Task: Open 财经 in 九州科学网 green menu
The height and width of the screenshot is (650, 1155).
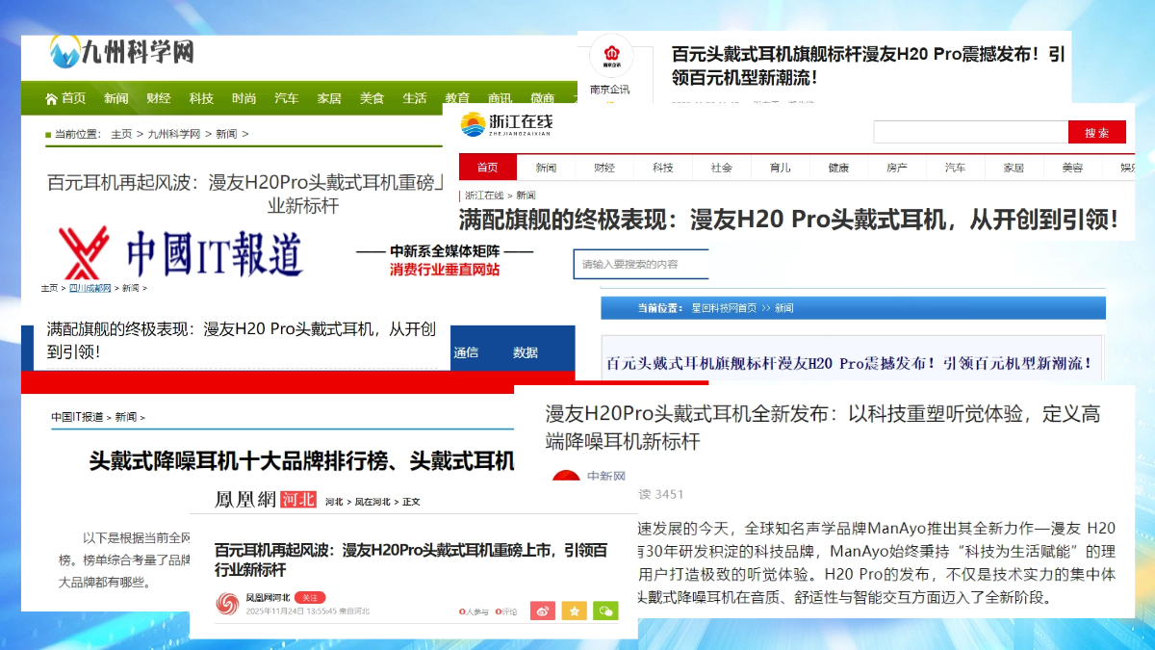Action: click(x=159, y=98)
